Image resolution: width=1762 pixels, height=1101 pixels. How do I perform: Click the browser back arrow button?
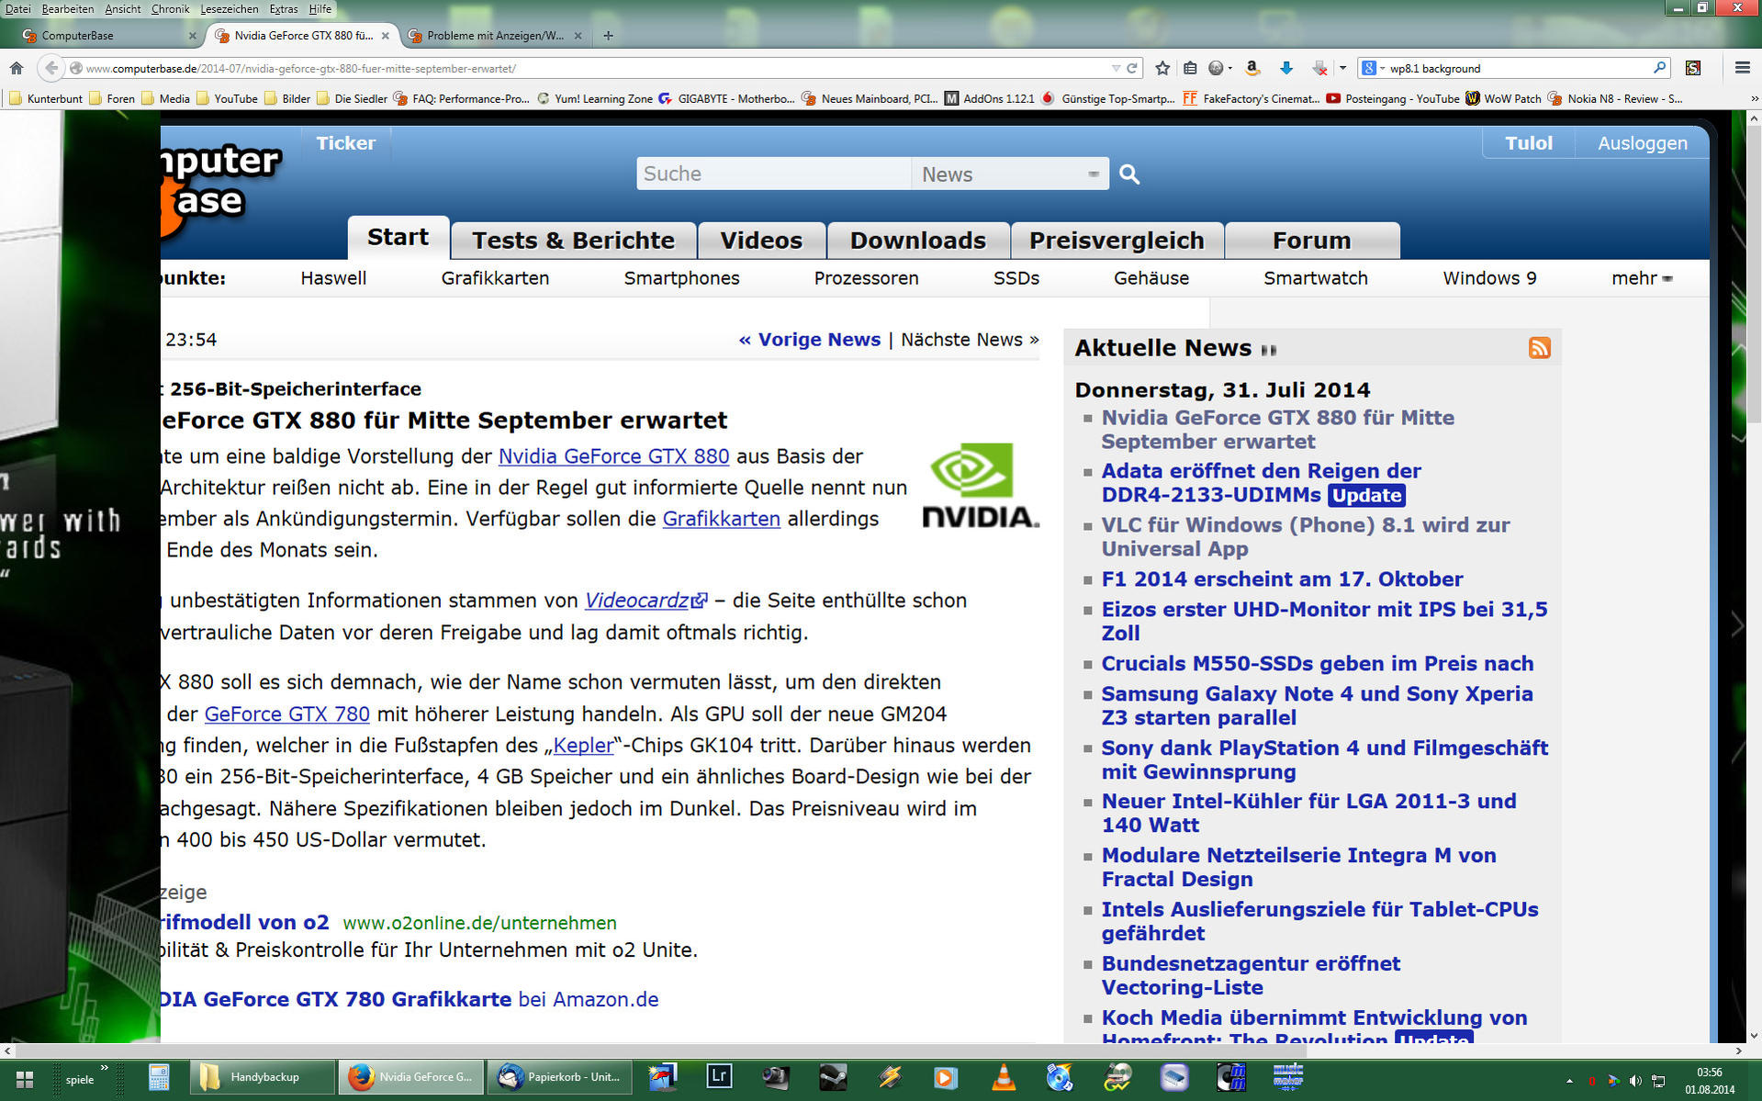pyautogui.click(x=51, y=68)
